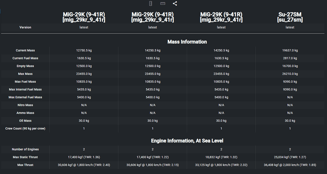The image size is (327, 174).
Task: Click 18,832 kgf (TWR: 1.32) static thrust cell
Action: click(x=221, y=157)
